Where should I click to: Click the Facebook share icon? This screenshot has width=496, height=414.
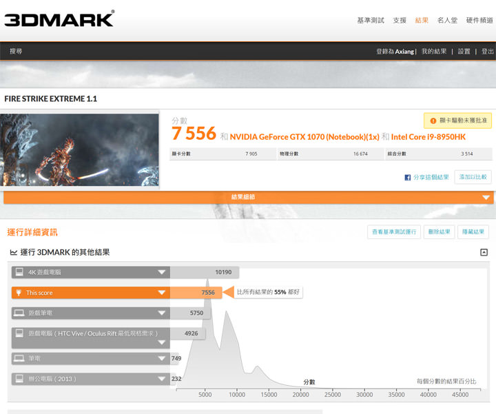pos(408,178)
